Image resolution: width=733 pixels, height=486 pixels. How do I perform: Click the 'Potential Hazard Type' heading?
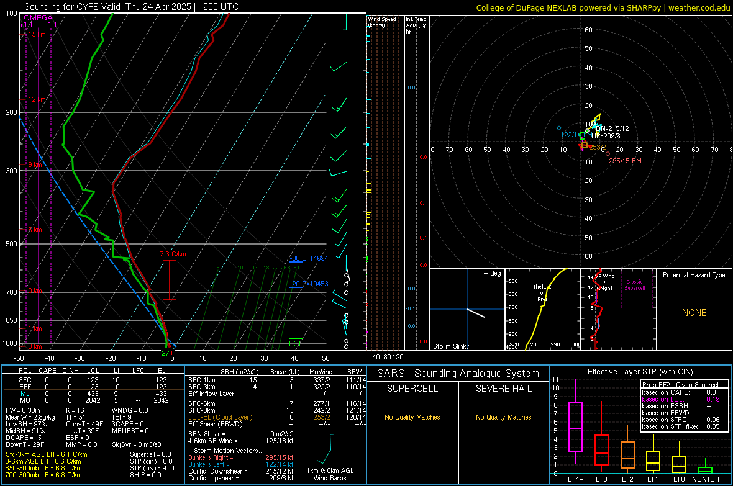coord(694,275)
